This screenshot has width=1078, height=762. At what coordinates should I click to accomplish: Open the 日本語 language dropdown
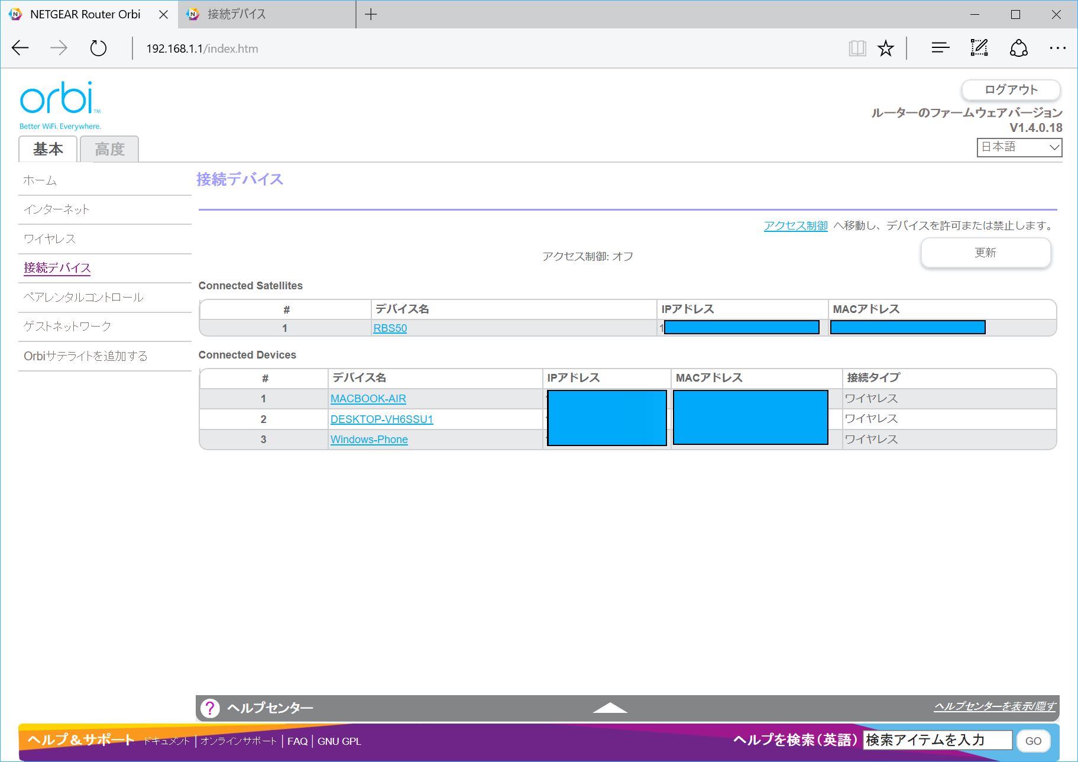[x=1019, y=147]
